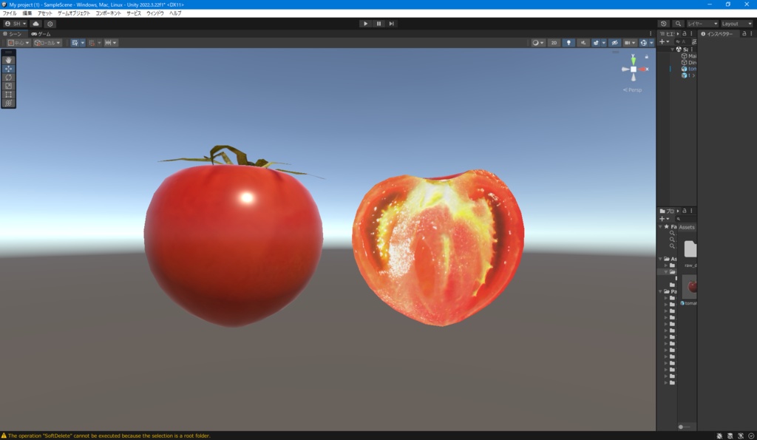Switch to the ゲーム tab
The height and width of the screenshot is (440, 757).
(41, 34)
